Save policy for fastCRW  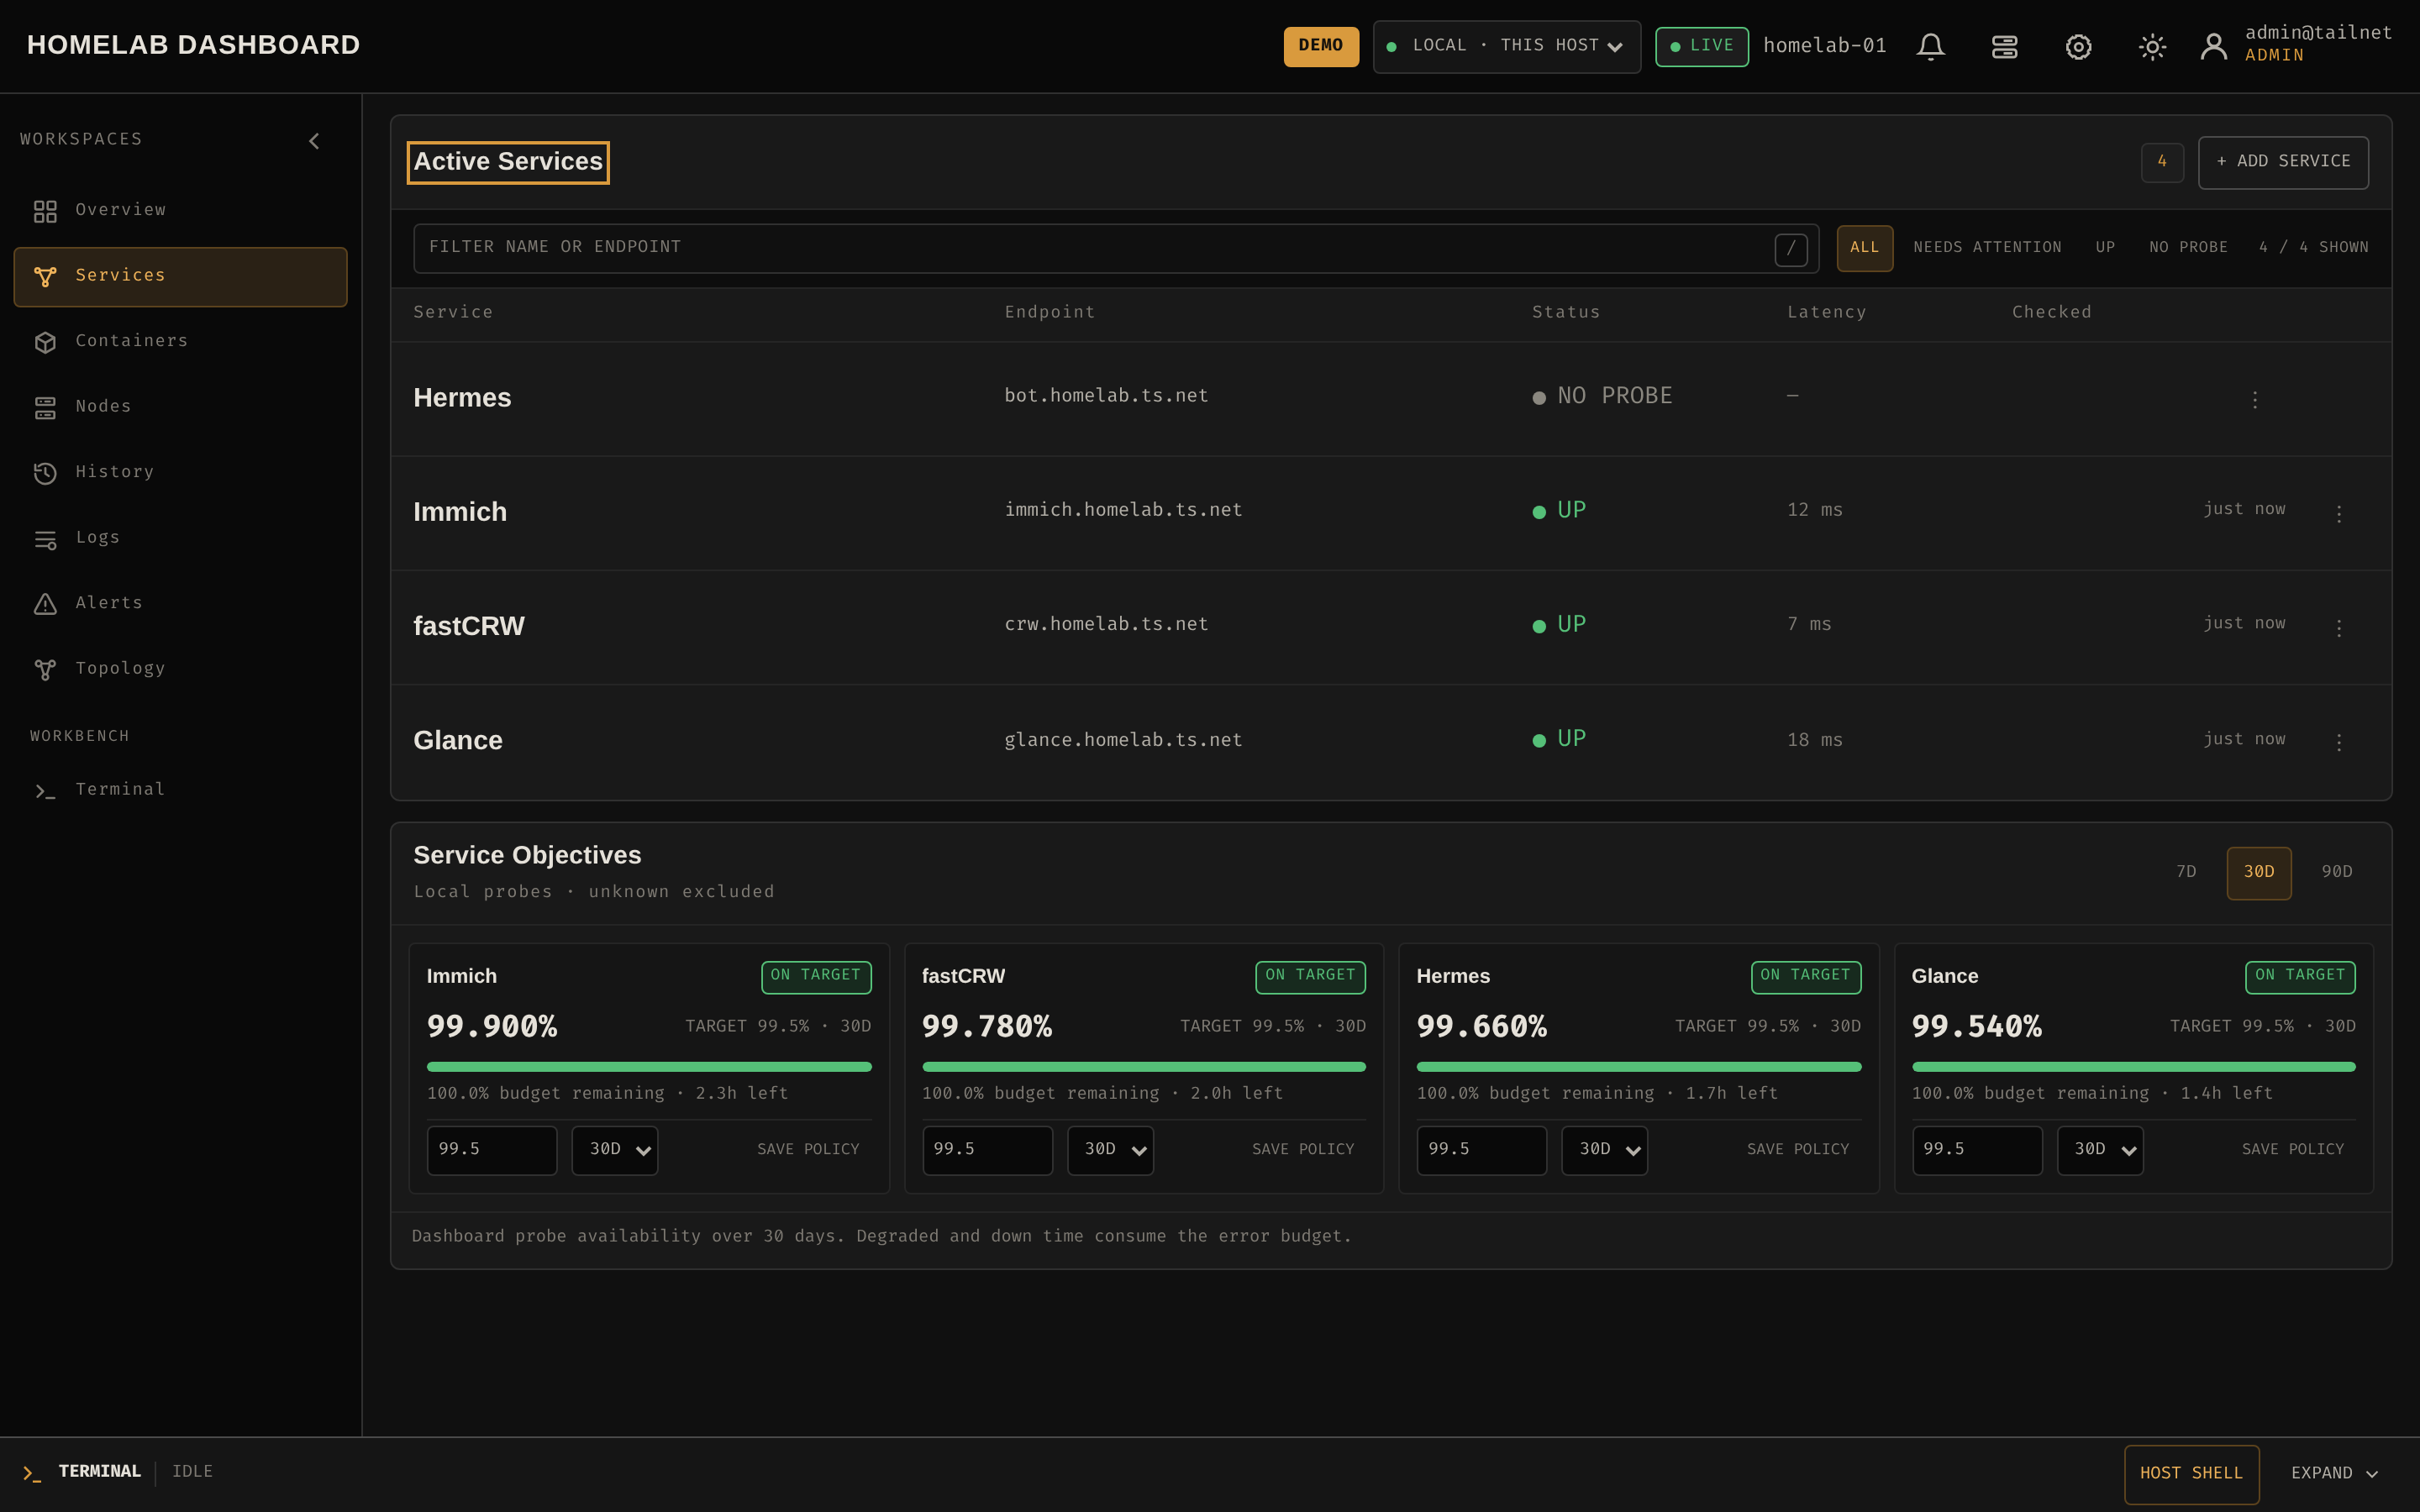coord(1303,1150)
